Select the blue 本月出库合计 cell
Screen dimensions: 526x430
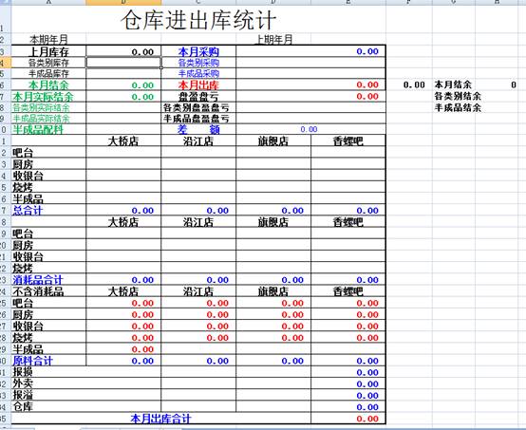(160, 419)
